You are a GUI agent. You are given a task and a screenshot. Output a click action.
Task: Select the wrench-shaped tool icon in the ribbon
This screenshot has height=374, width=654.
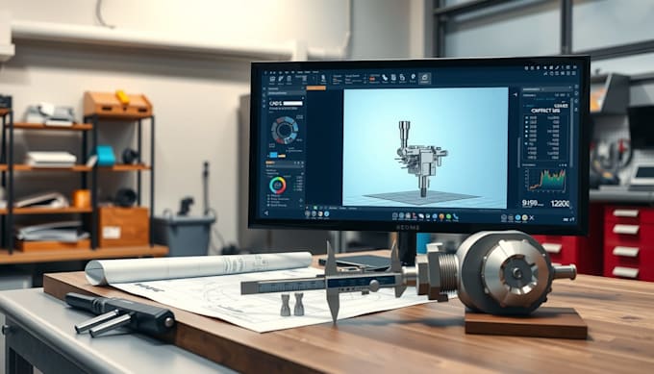[385, 78]
